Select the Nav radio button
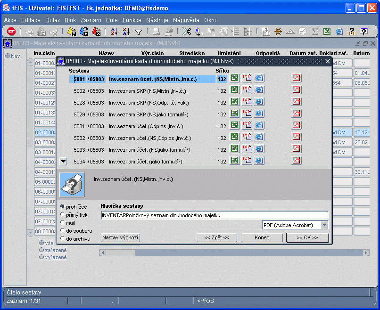The image size is (380, 310). pos(8,56)
